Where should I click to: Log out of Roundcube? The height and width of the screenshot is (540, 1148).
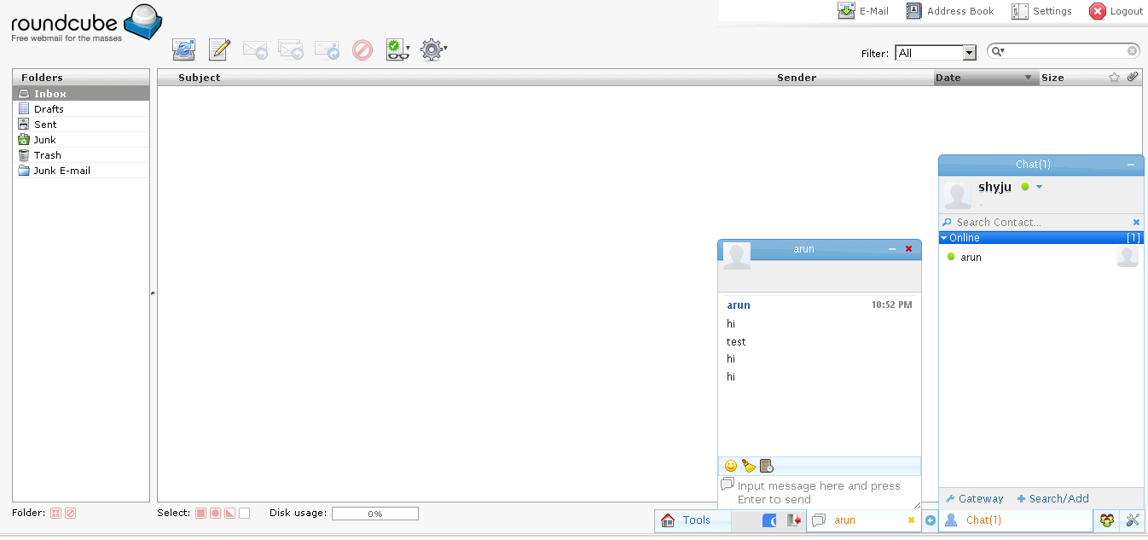pyautogui.click(x=1116, y=11)
